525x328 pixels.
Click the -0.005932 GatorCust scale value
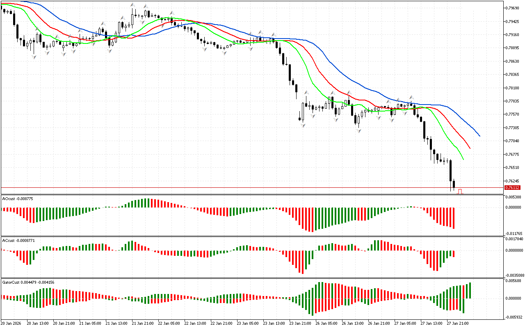pyautogui.click(x=513, y=317)
